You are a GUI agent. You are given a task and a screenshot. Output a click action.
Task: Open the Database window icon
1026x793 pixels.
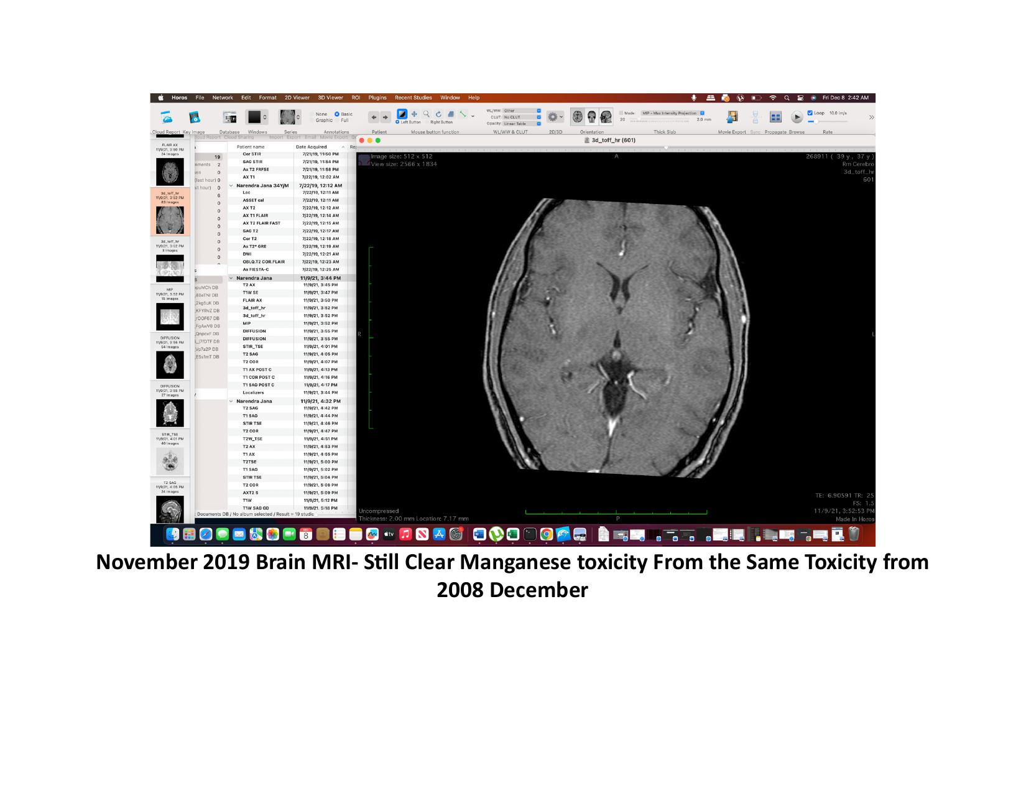tap(229, 118)
